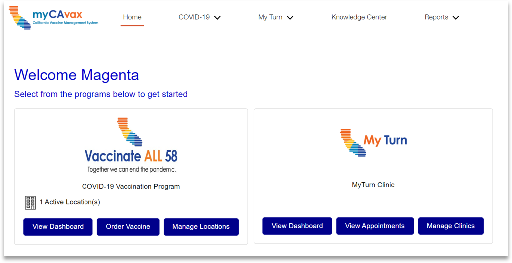This screenshot has height=263, width=512.
Task: View Dashboard for MyTurn Clinic
Action: pyautogui.click(x=297, y=226)
